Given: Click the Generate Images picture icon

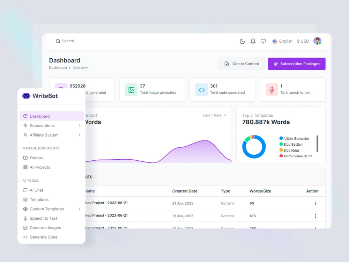Looking at the screenshot, I should [25, 227].
